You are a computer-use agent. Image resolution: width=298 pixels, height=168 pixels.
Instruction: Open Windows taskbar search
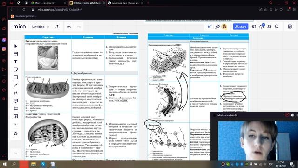point(14,164)
